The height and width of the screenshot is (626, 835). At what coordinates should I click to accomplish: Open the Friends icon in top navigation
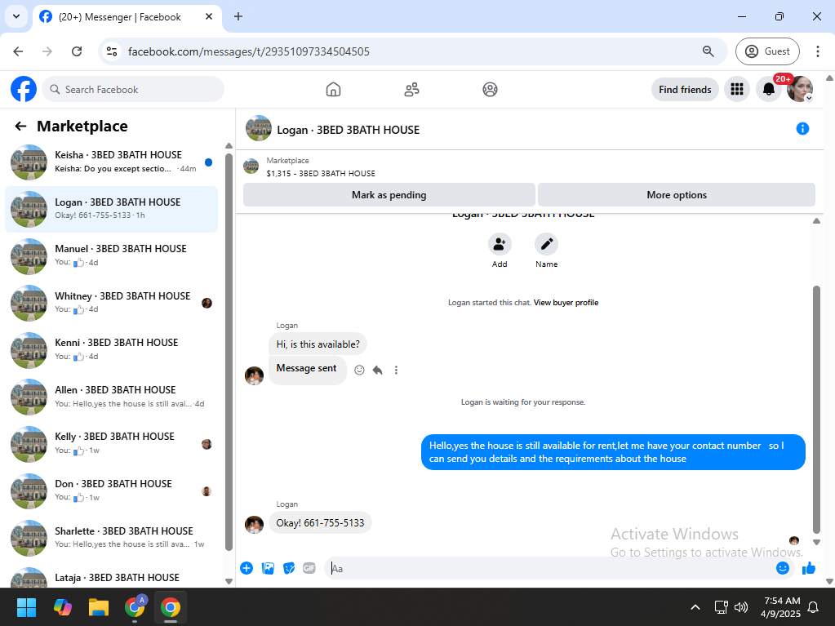tap(411, 90)
